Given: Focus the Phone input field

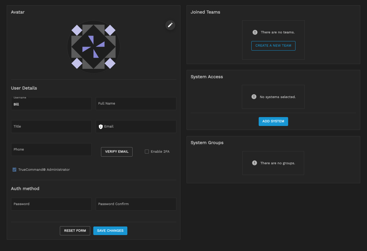Looking at the screenshot, I should pyautogui.click(x=51, y=150).
